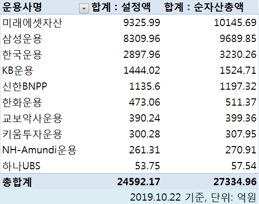Click the grand total 27334.96 cell

coord(235,182)
